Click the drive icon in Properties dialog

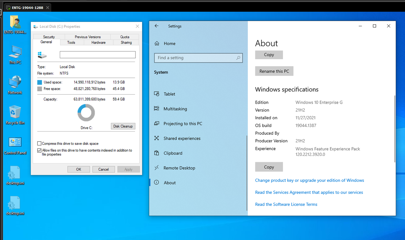click(x=42, y=55)
